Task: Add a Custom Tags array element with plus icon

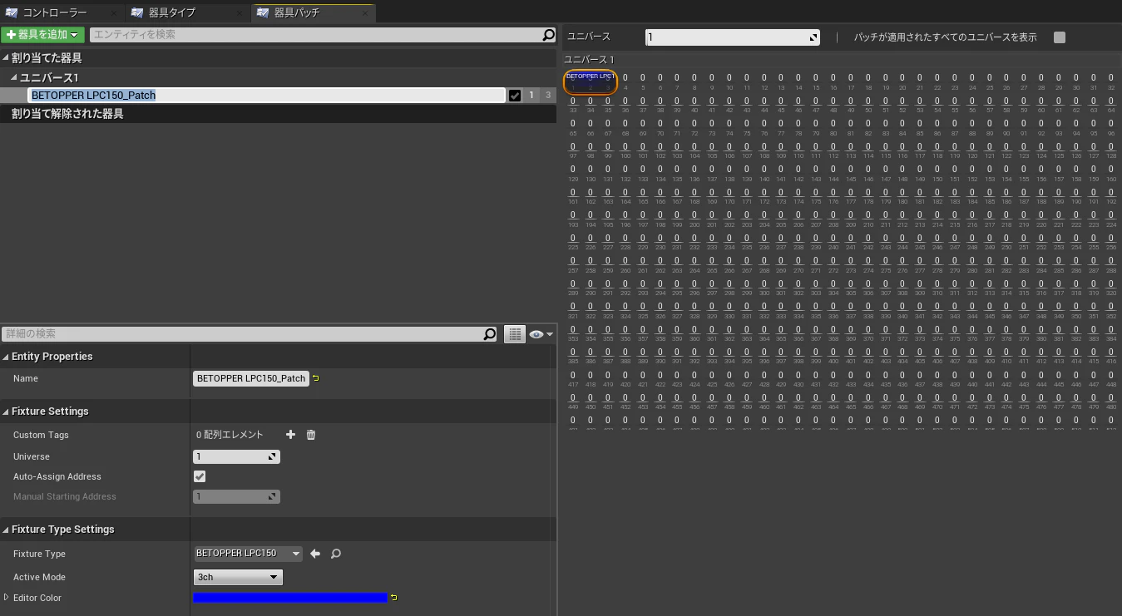Action: 290,435
